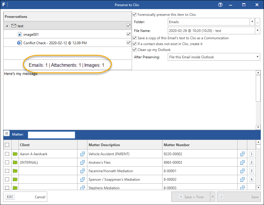
Task: Uncheck the image001 preservation checkbox
Action: click(128, 34)
